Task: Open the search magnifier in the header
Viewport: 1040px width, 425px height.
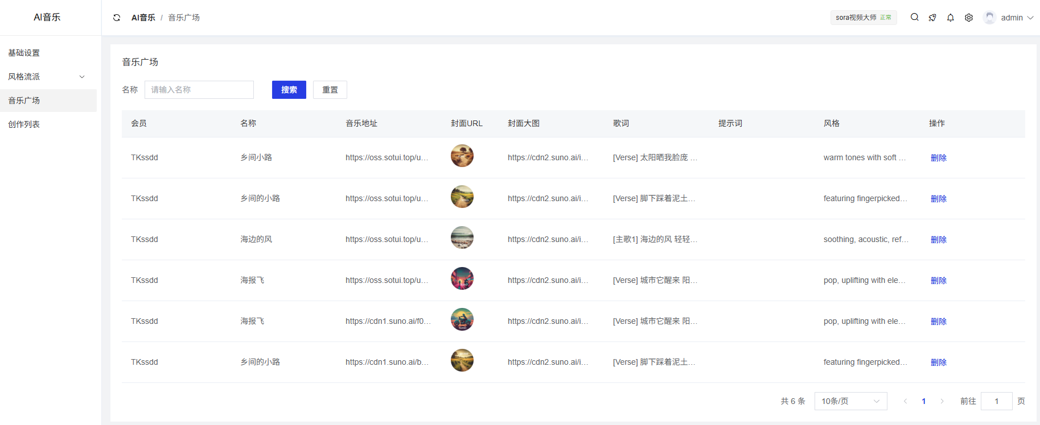Action: click(914, 18)
